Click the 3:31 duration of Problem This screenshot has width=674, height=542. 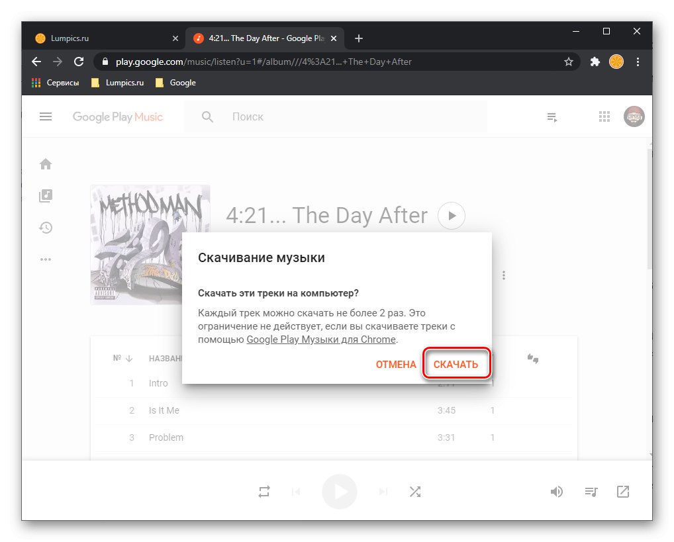446,437
